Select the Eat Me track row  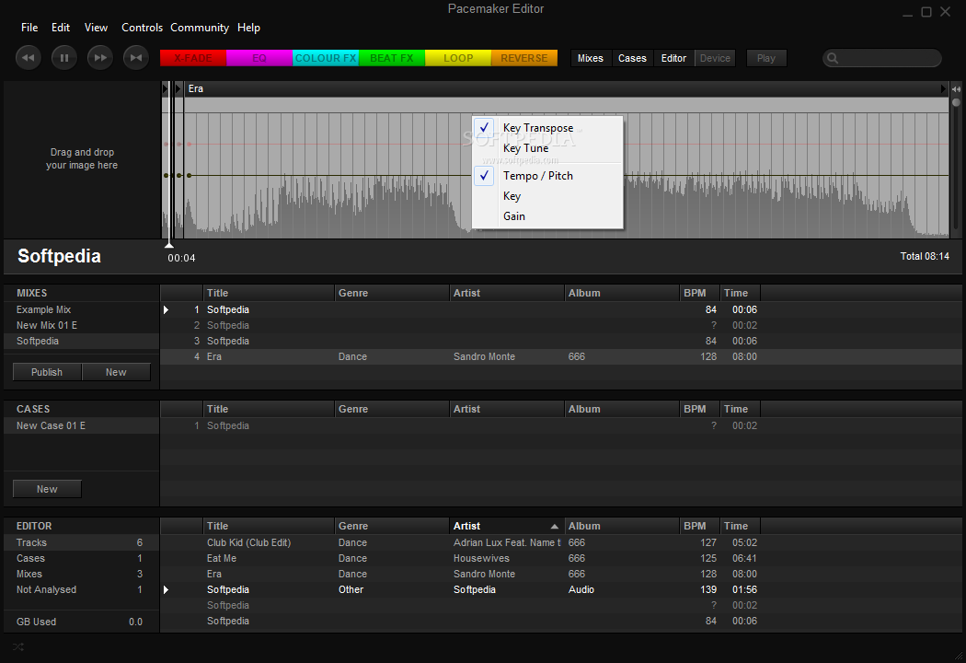pyautogui.click(x=560, y=558)
